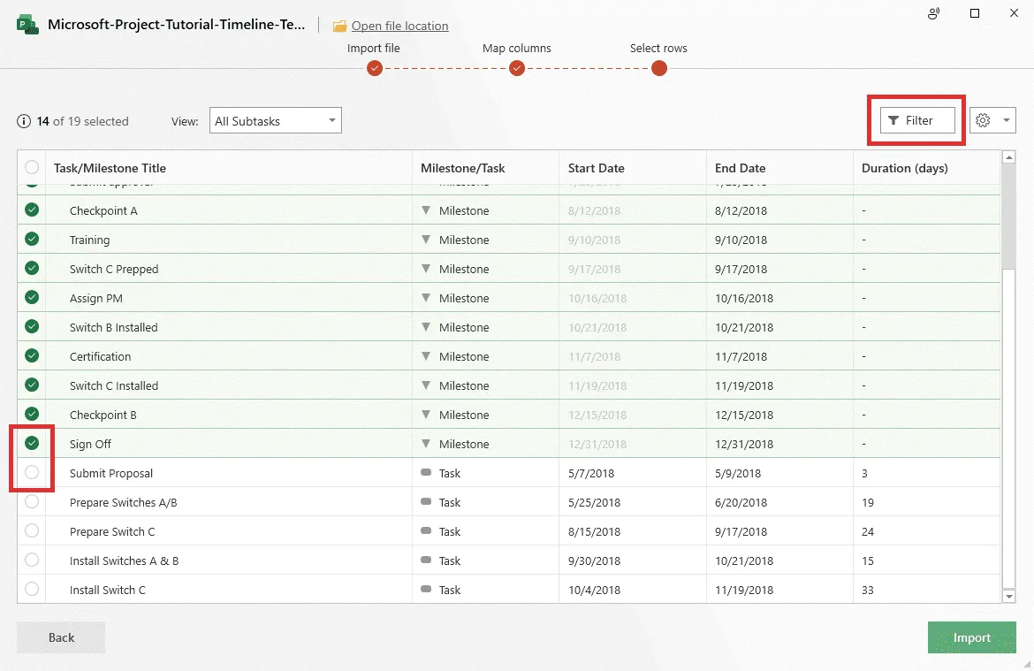Click the milestone triangle icon for Certification

coord(426,356)
